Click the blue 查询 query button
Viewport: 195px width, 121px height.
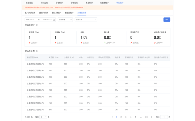[167, 20]
